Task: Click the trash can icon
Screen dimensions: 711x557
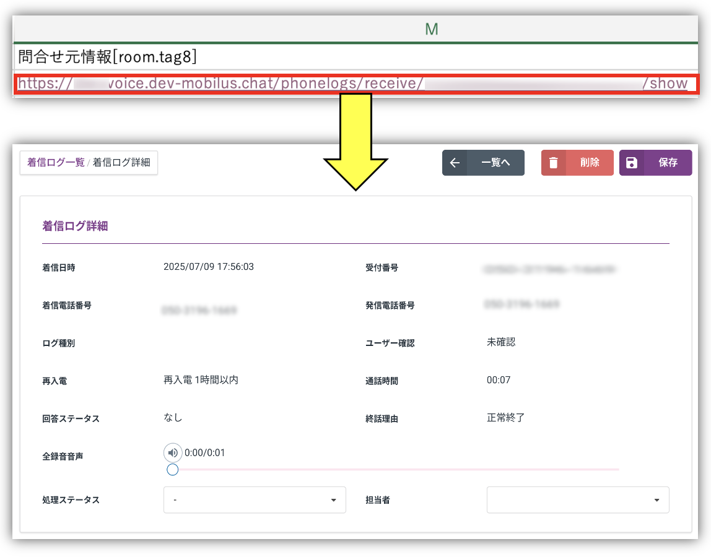Action: click(x=554, y=163)
